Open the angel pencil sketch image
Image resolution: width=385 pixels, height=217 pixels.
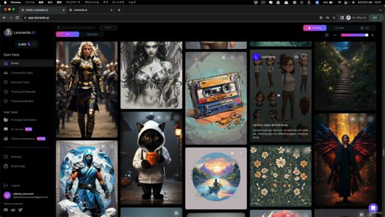click(151, 75)
